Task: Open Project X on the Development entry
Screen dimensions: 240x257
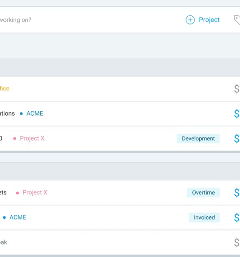Action: click(x=32, y=138)
